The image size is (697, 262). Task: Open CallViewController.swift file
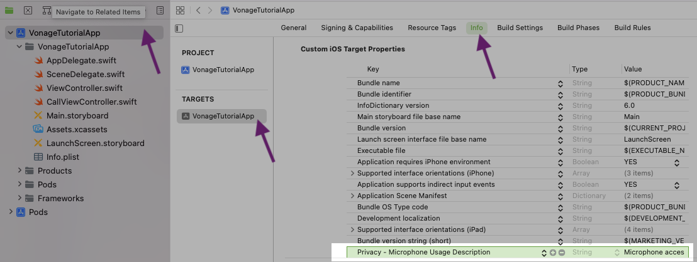click(91, 102)
